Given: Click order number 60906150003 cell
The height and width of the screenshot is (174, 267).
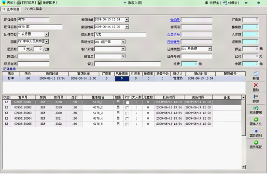Looking at the screenshot, I should (x=23, y=113).
